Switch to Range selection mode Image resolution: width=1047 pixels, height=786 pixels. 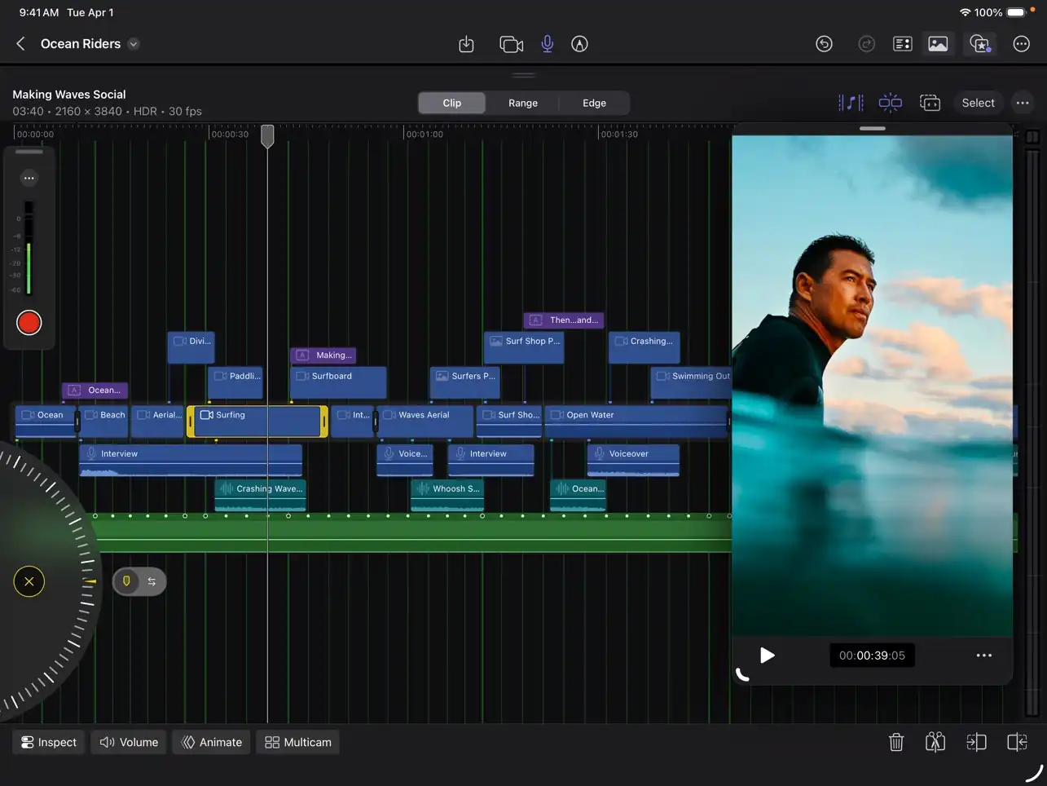tap(523, 103)
